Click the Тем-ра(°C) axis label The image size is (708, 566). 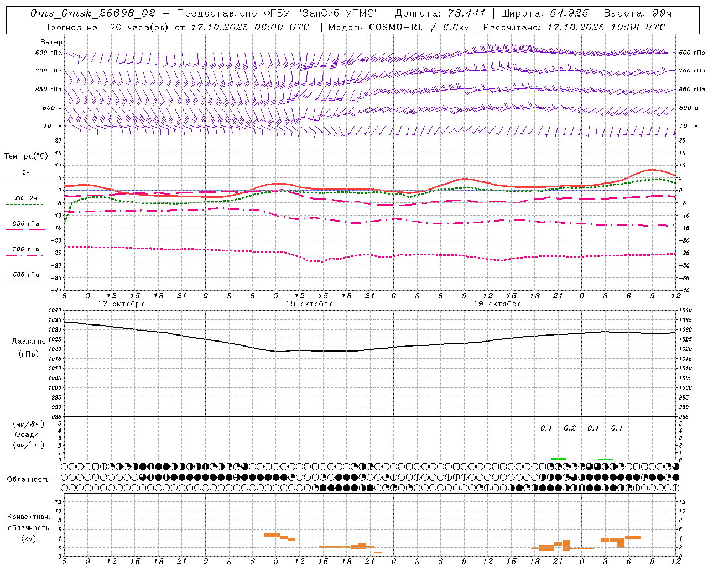(x=26, y=156)
